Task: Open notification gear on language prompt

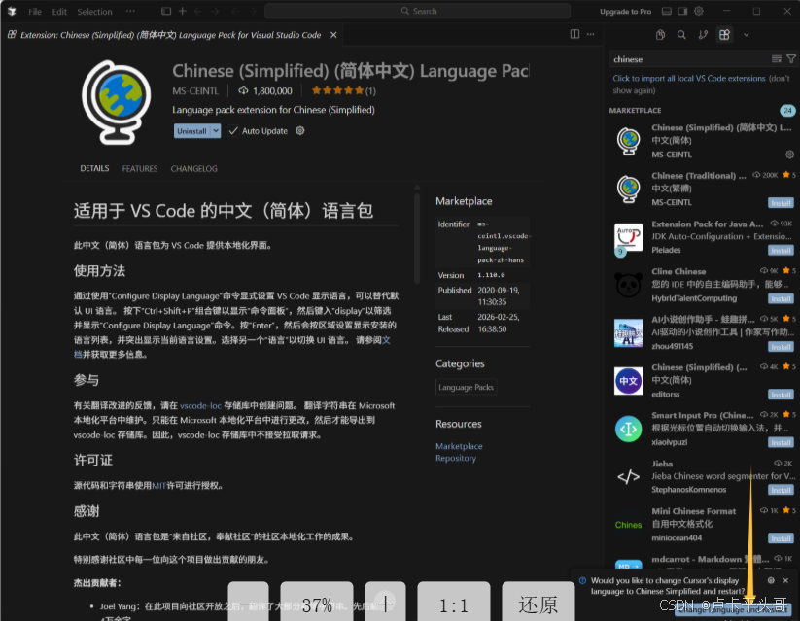Action: coord(771,580)
